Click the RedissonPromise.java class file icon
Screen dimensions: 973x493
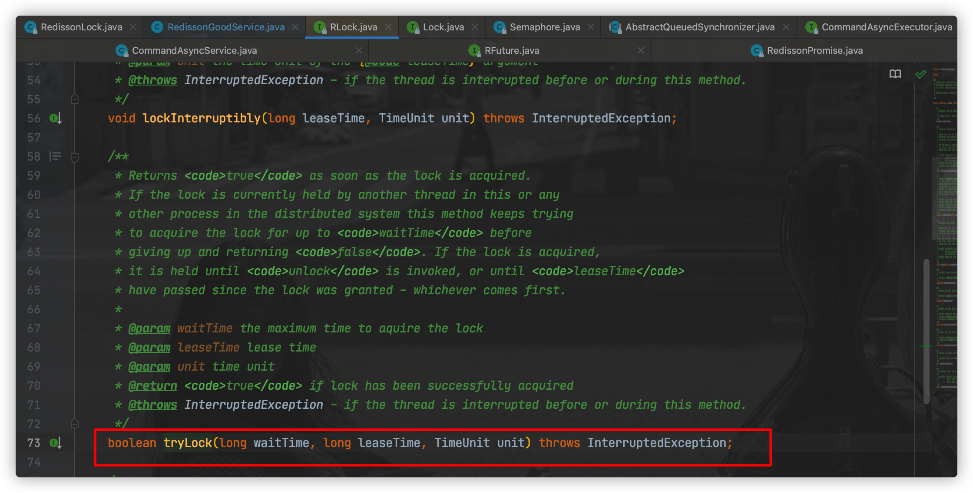click(757, 51)
